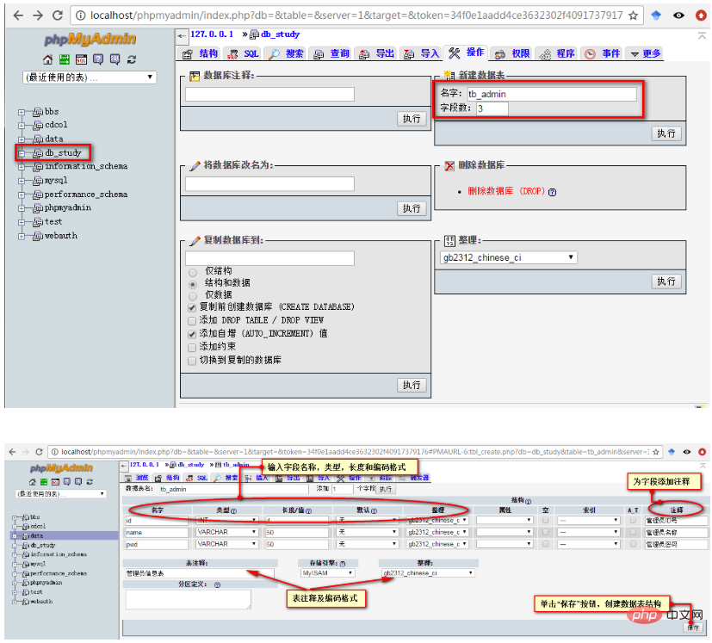Expand the bbs database node in upper tree

pos(22,112)
